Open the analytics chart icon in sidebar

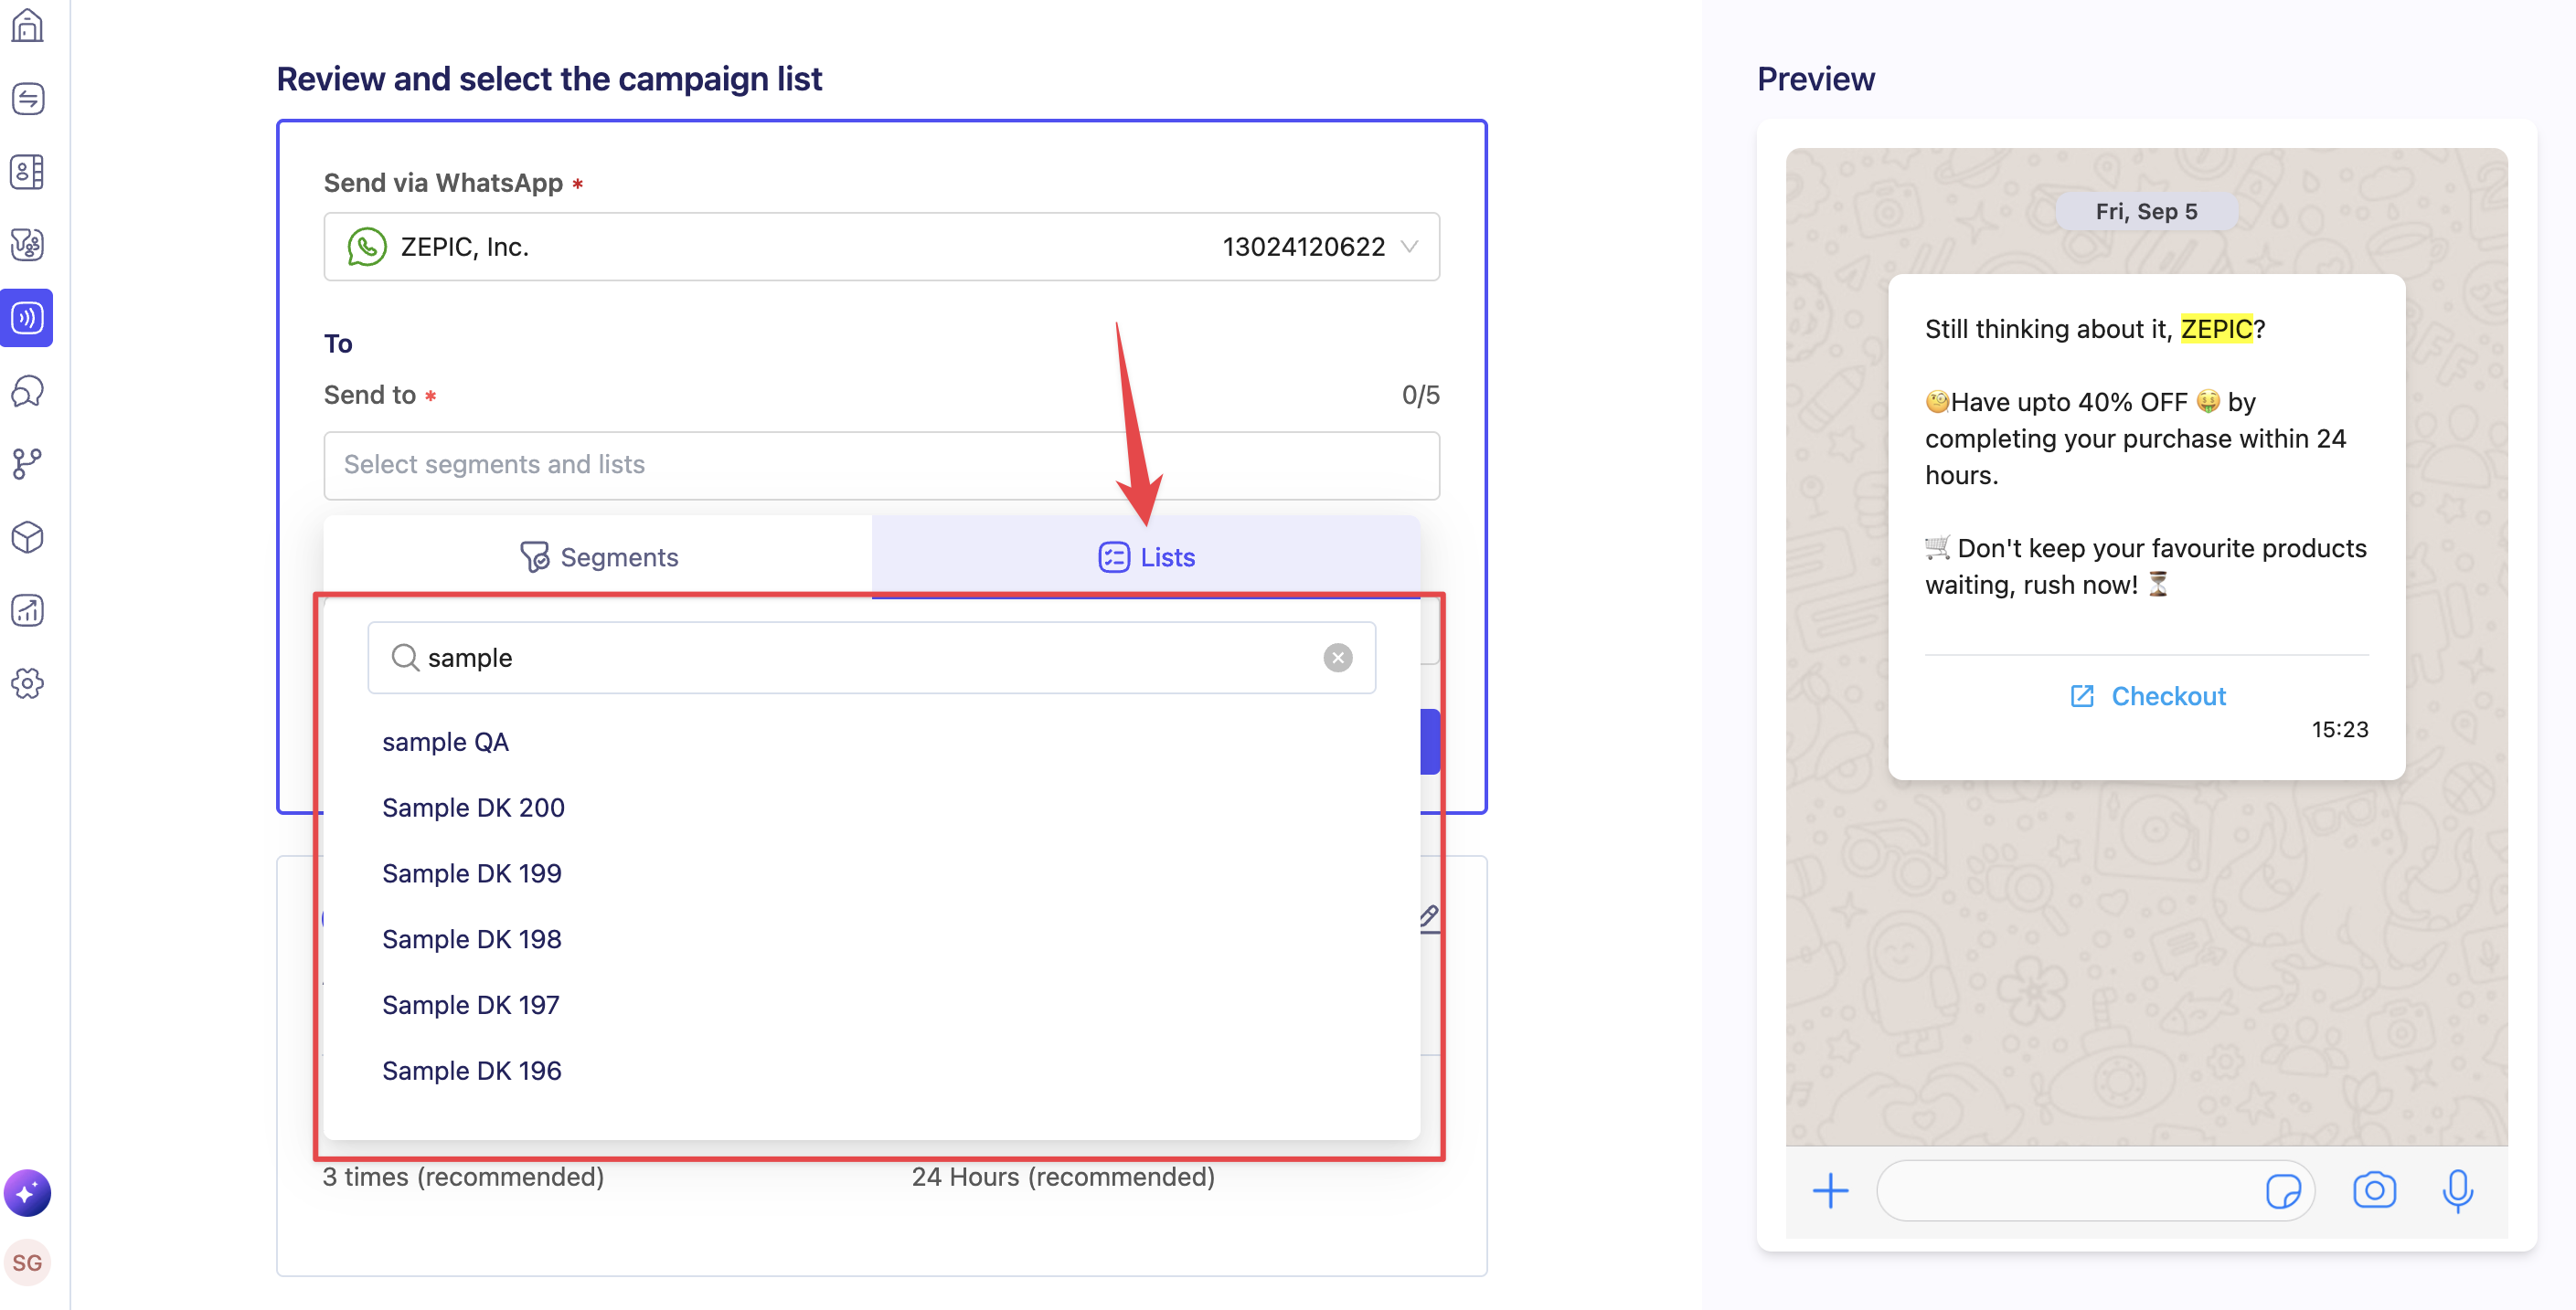coord(27,610)
